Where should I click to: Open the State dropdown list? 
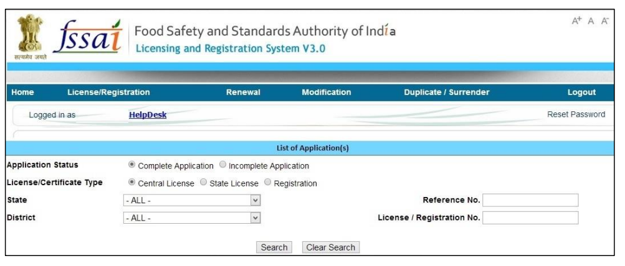pos(191,200)
